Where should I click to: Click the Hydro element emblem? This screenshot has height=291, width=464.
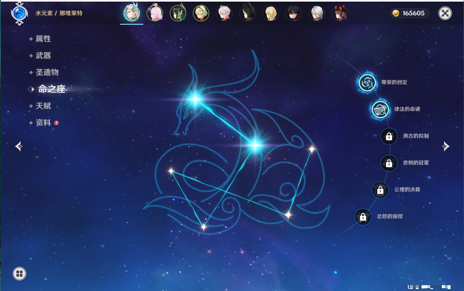pos(19,13)
